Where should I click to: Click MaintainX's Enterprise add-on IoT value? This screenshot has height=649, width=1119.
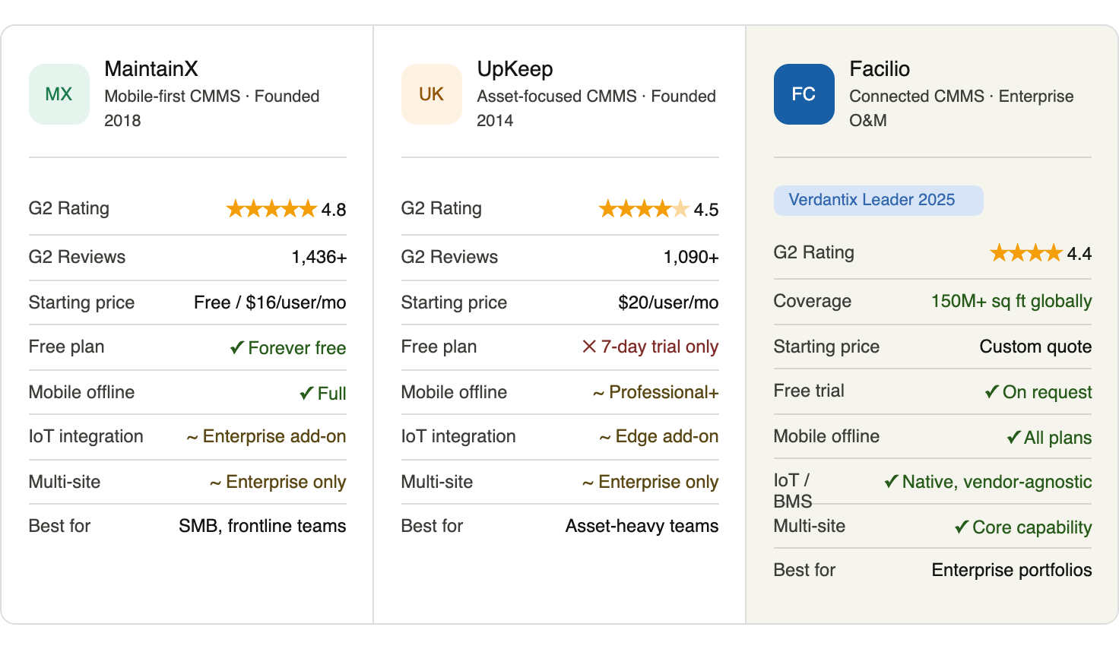[267, 436]
